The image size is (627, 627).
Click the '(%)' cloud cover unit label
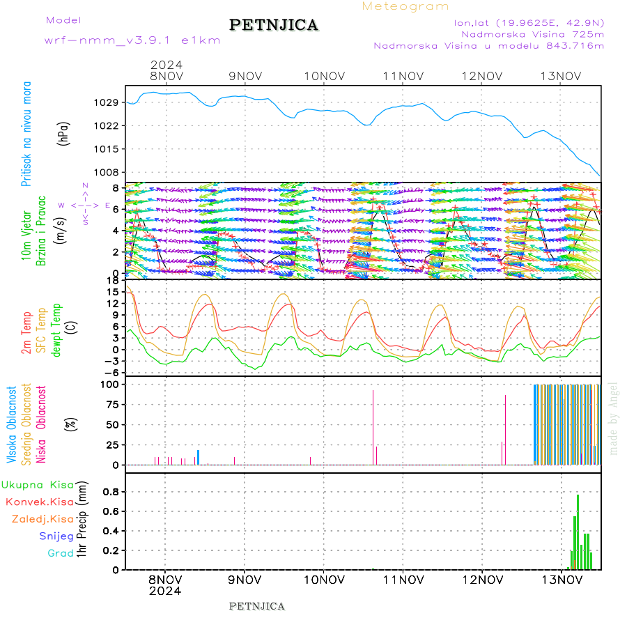71,424
